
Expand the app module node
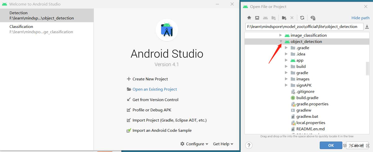pyautogui.click(x=286, y=60)
